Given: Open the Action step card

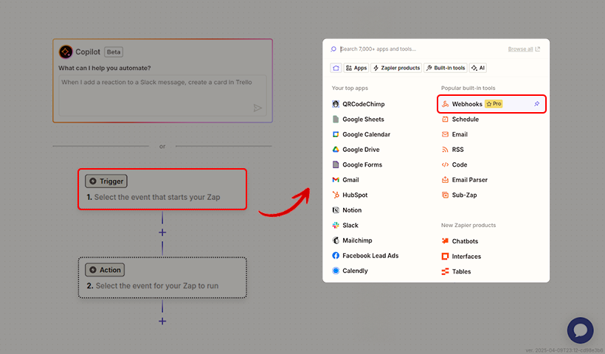Looking at the screenshot, I should 162,277.
